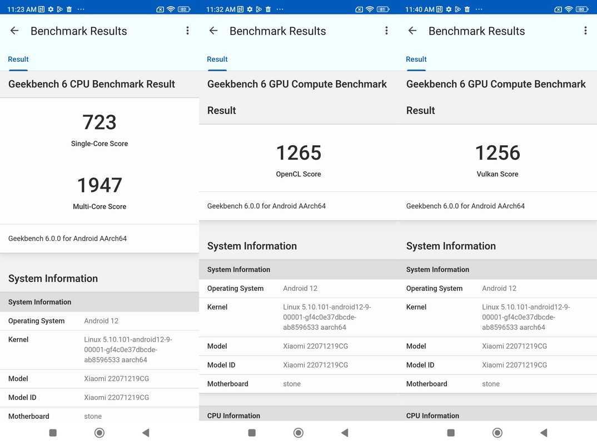The image size is (597, 445).
Task: Tap Geekbench 6.0.0 version line on Vulkan screen
Action: tap(465, 206)
